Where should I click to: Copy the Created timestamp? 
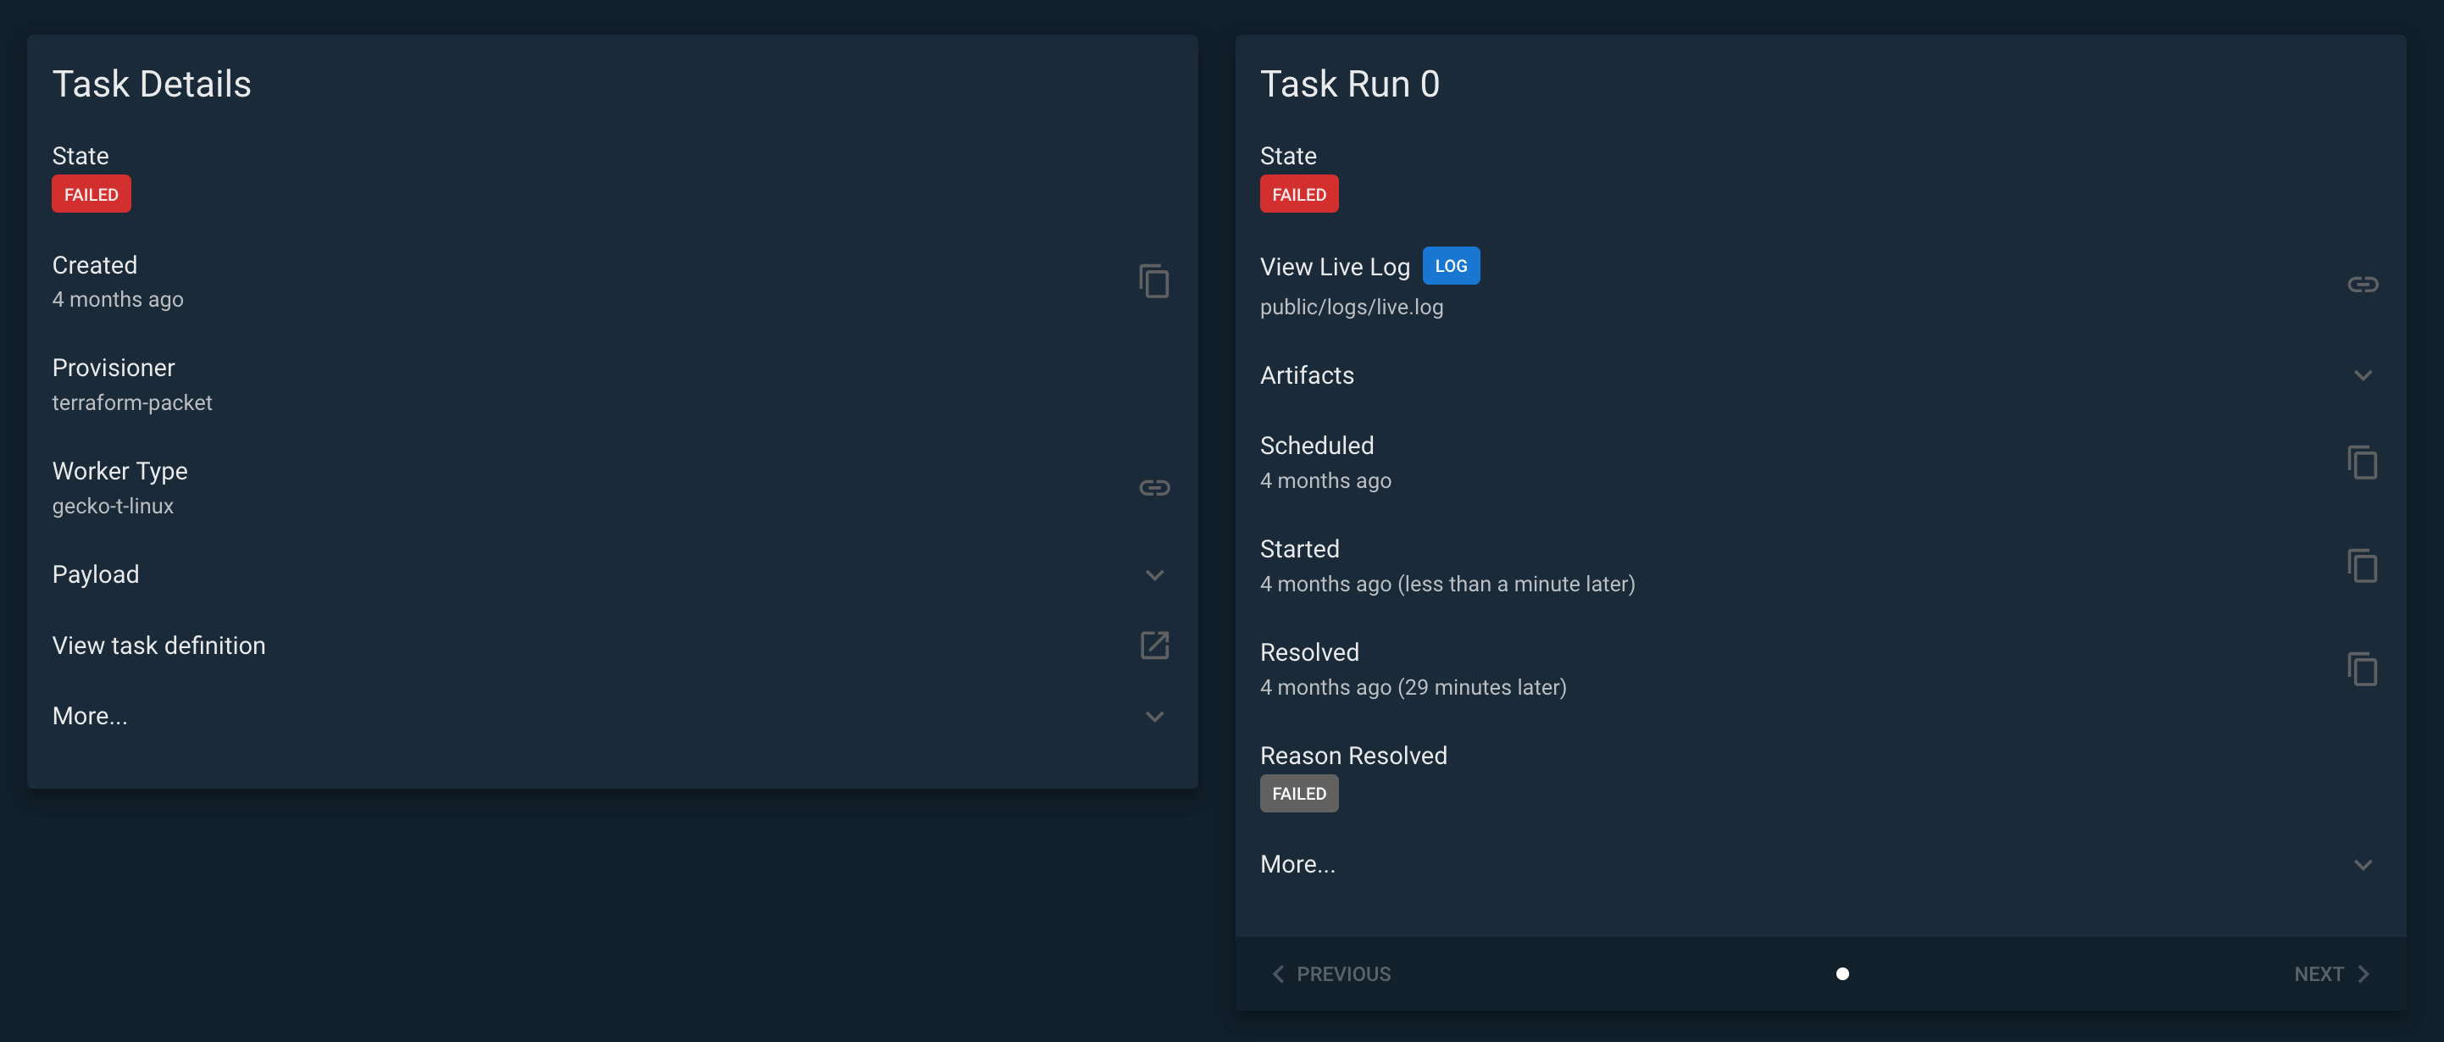point(1153,280)
